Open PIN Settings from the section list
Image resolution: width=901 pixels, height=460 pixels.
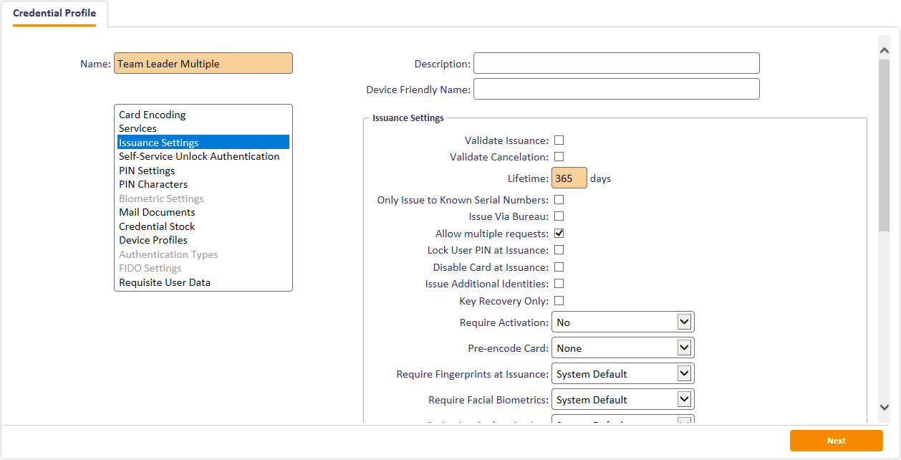(x=147, y=171)
